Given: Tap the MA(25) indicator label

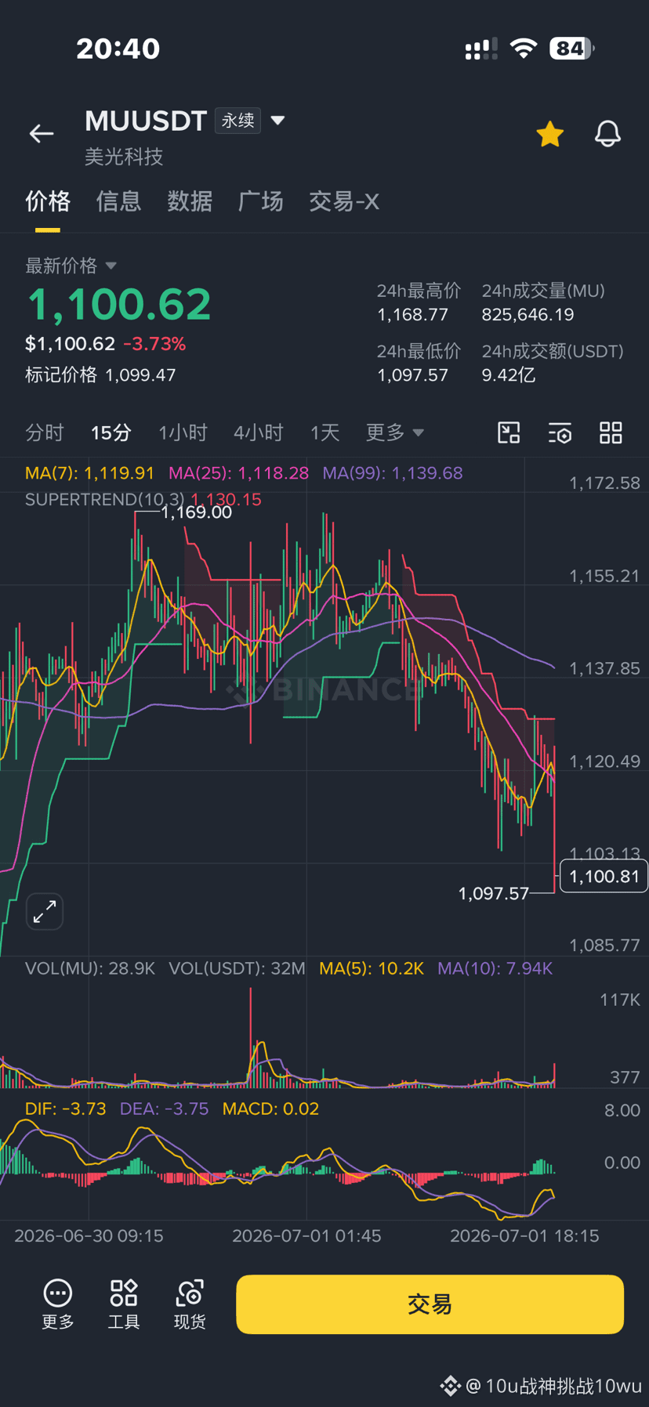Looking at the screenshot, I should coord(238,473).
